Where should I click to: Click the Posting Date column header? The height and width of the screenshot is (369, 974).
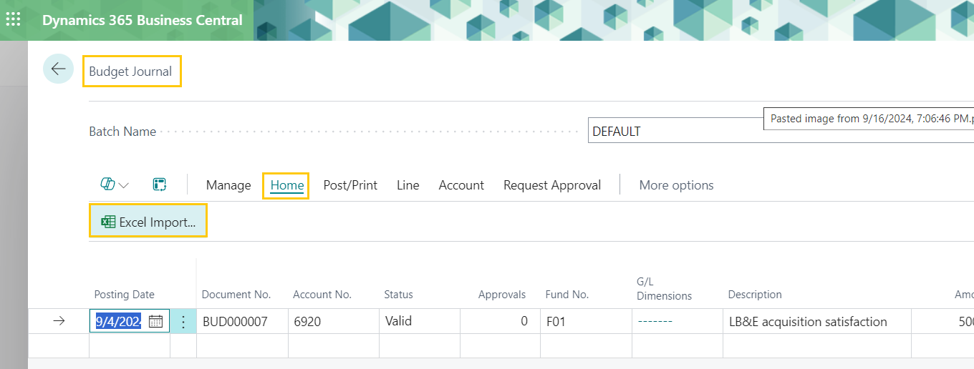125,295
